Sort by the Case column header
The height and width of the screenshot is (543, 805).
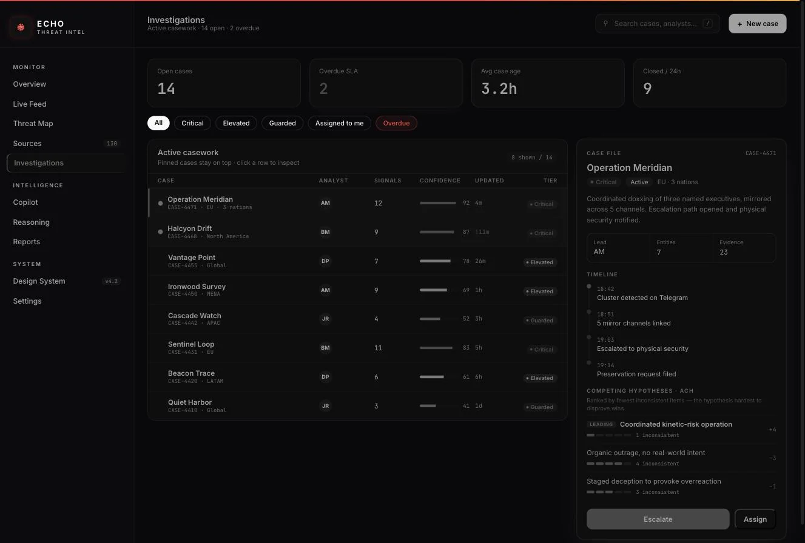coord(166,181)
